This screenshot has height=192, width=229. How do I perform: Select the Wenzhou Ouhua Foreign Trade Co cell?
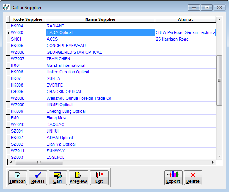(x=100, y=99)
